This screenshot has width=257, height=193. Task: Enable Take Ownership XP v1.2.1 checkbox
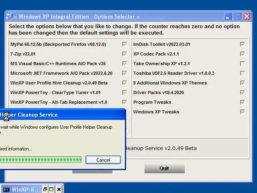click(243, 64)
